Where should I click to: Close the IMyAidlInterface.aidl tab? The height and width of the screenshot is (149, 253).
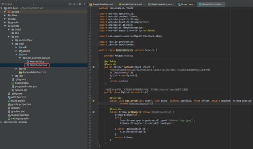tap(144, 4)
